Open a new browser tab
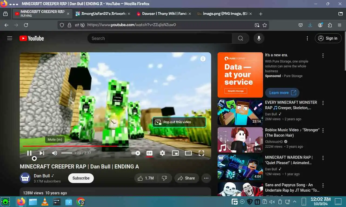The image size is (346, 207). coord(261,14)
